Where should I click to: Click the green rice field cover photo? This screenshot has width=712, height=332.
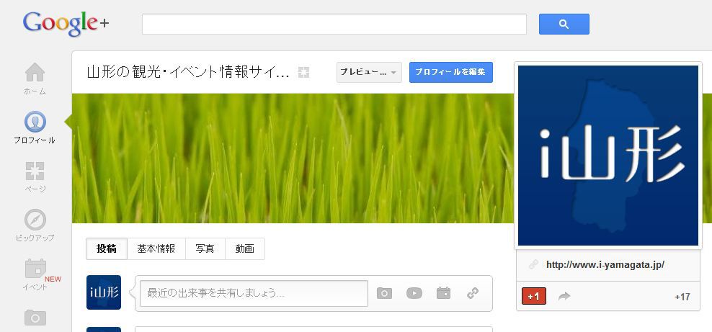click(293, 158)
